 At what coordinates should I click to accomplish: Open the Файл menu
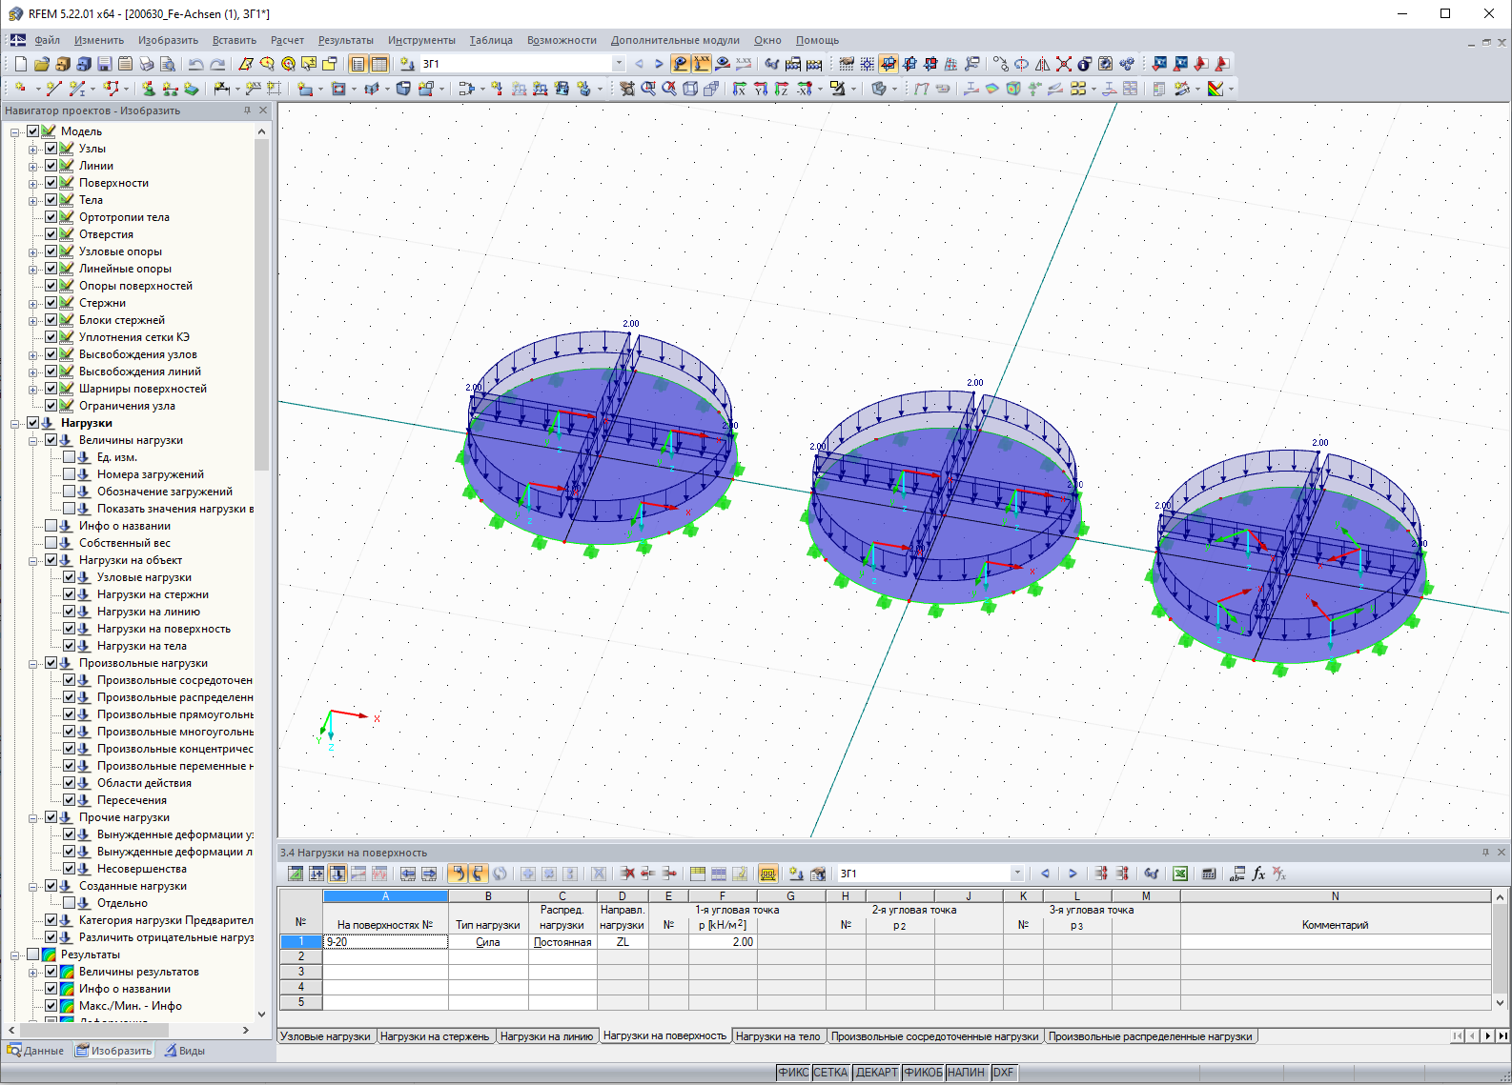click(x=47, y=40)
